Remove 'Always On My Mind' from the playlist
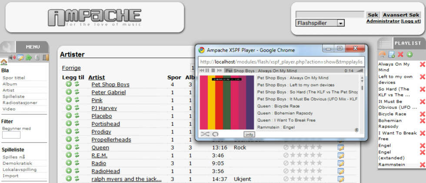Viewport: 426px width, 183px height. [422, 64]
